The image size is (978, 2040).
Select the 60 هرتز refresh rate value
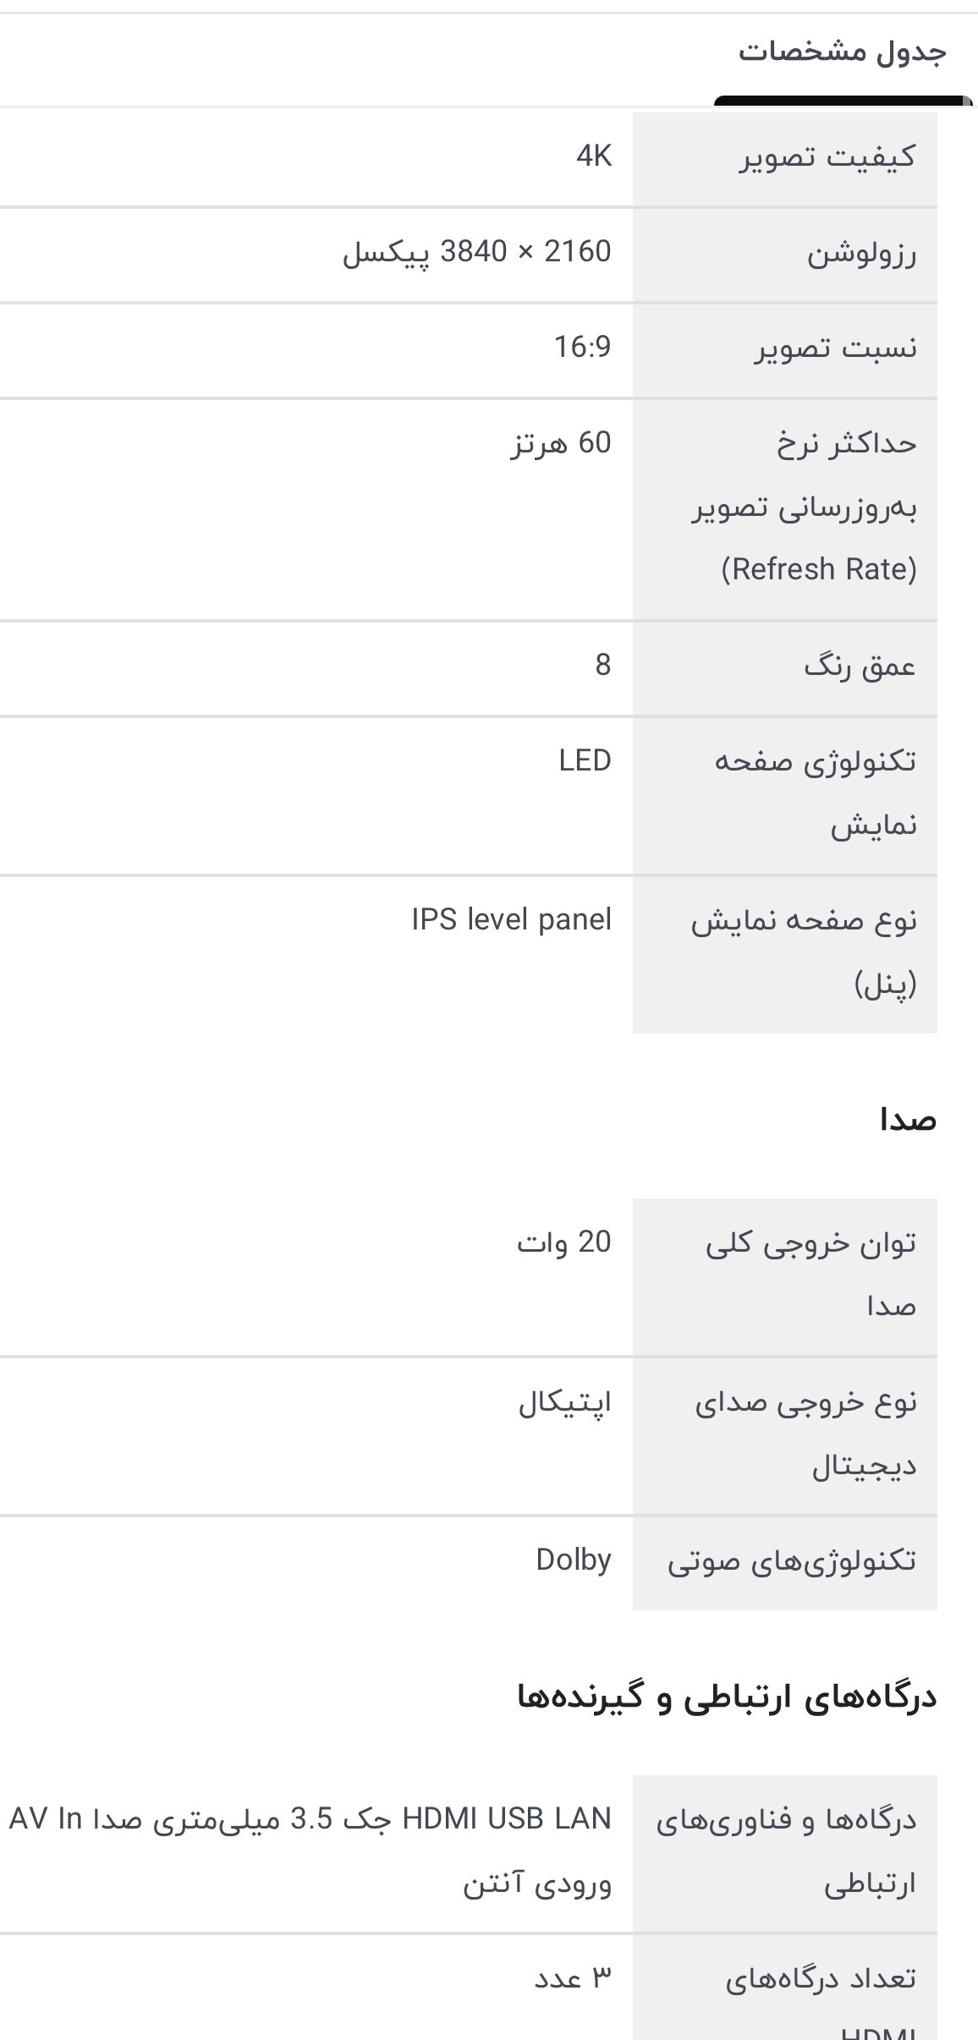pyautogui.click(x=560, y=443)
